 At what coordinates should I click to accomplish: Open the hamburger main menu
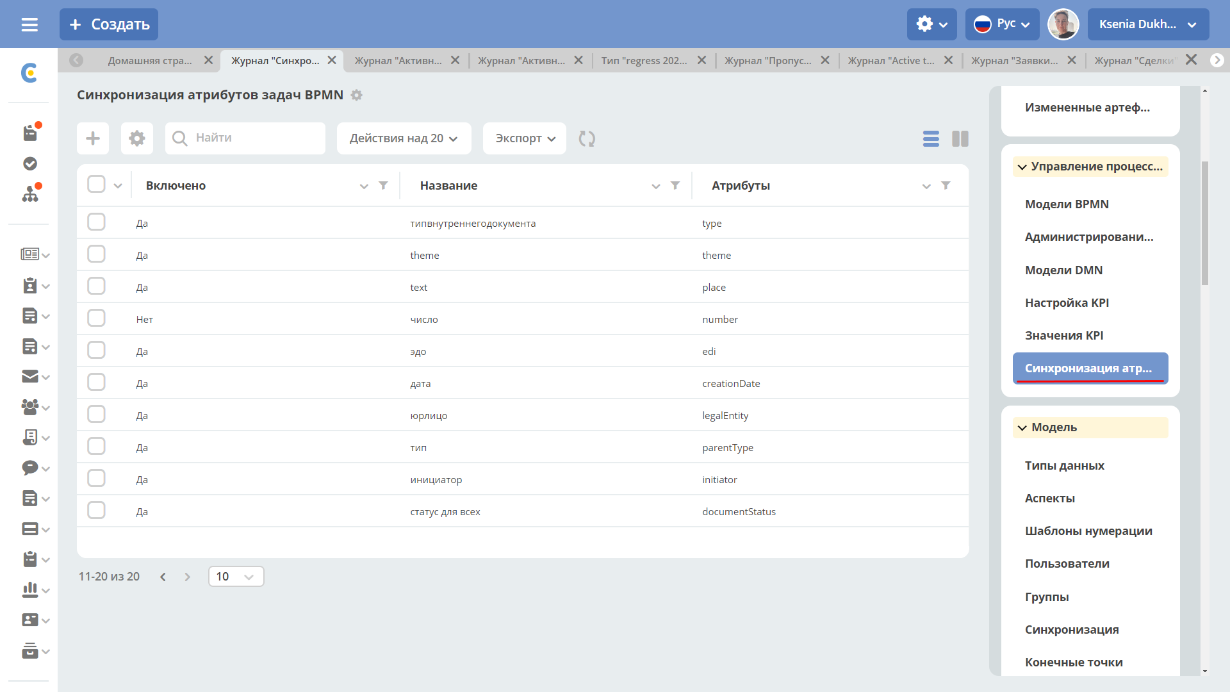[x=29, y=24]
